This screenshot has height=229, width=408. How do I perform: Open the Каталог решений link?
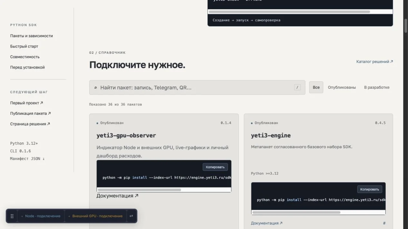[374, 61]
